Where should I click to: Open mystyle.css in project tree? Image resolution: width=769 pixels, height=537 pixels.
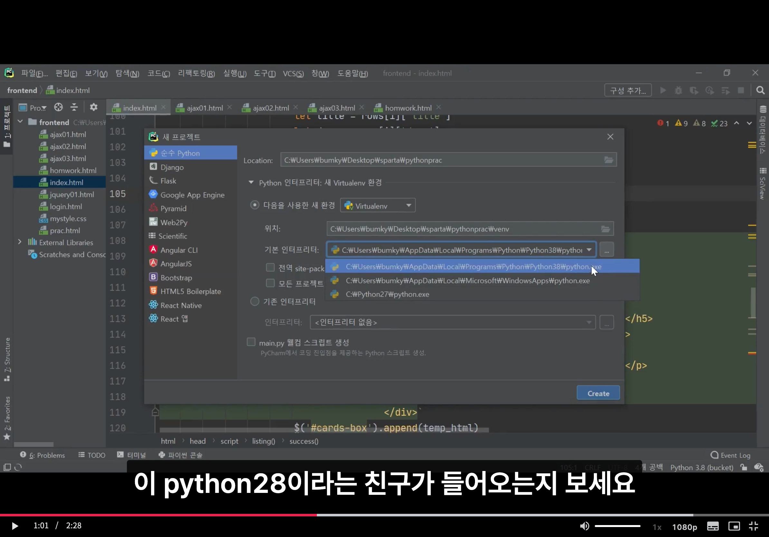pos(68,219)
